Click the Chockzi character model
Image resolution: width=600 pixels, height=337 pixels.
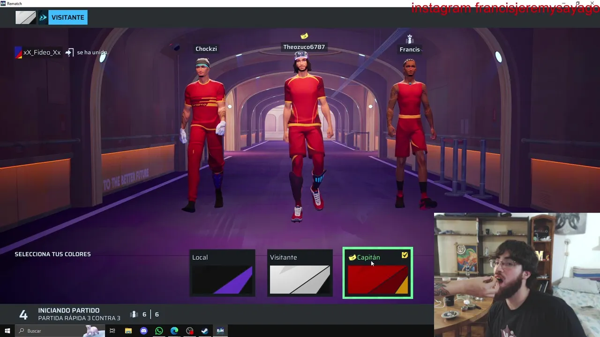pyautogui.click(x=204, y=136)
